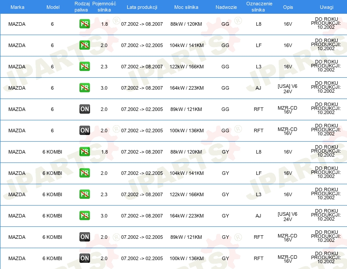347x269 pixels.
Task: Select 164kW / 223KM in Mazda 6 row
Action: (186, 88)
